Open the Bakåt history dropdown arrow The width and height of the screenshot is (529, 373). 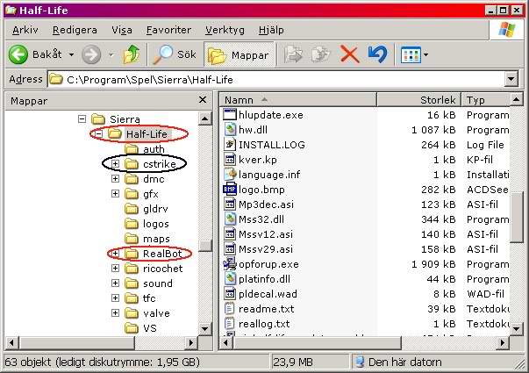click(71, 54)
